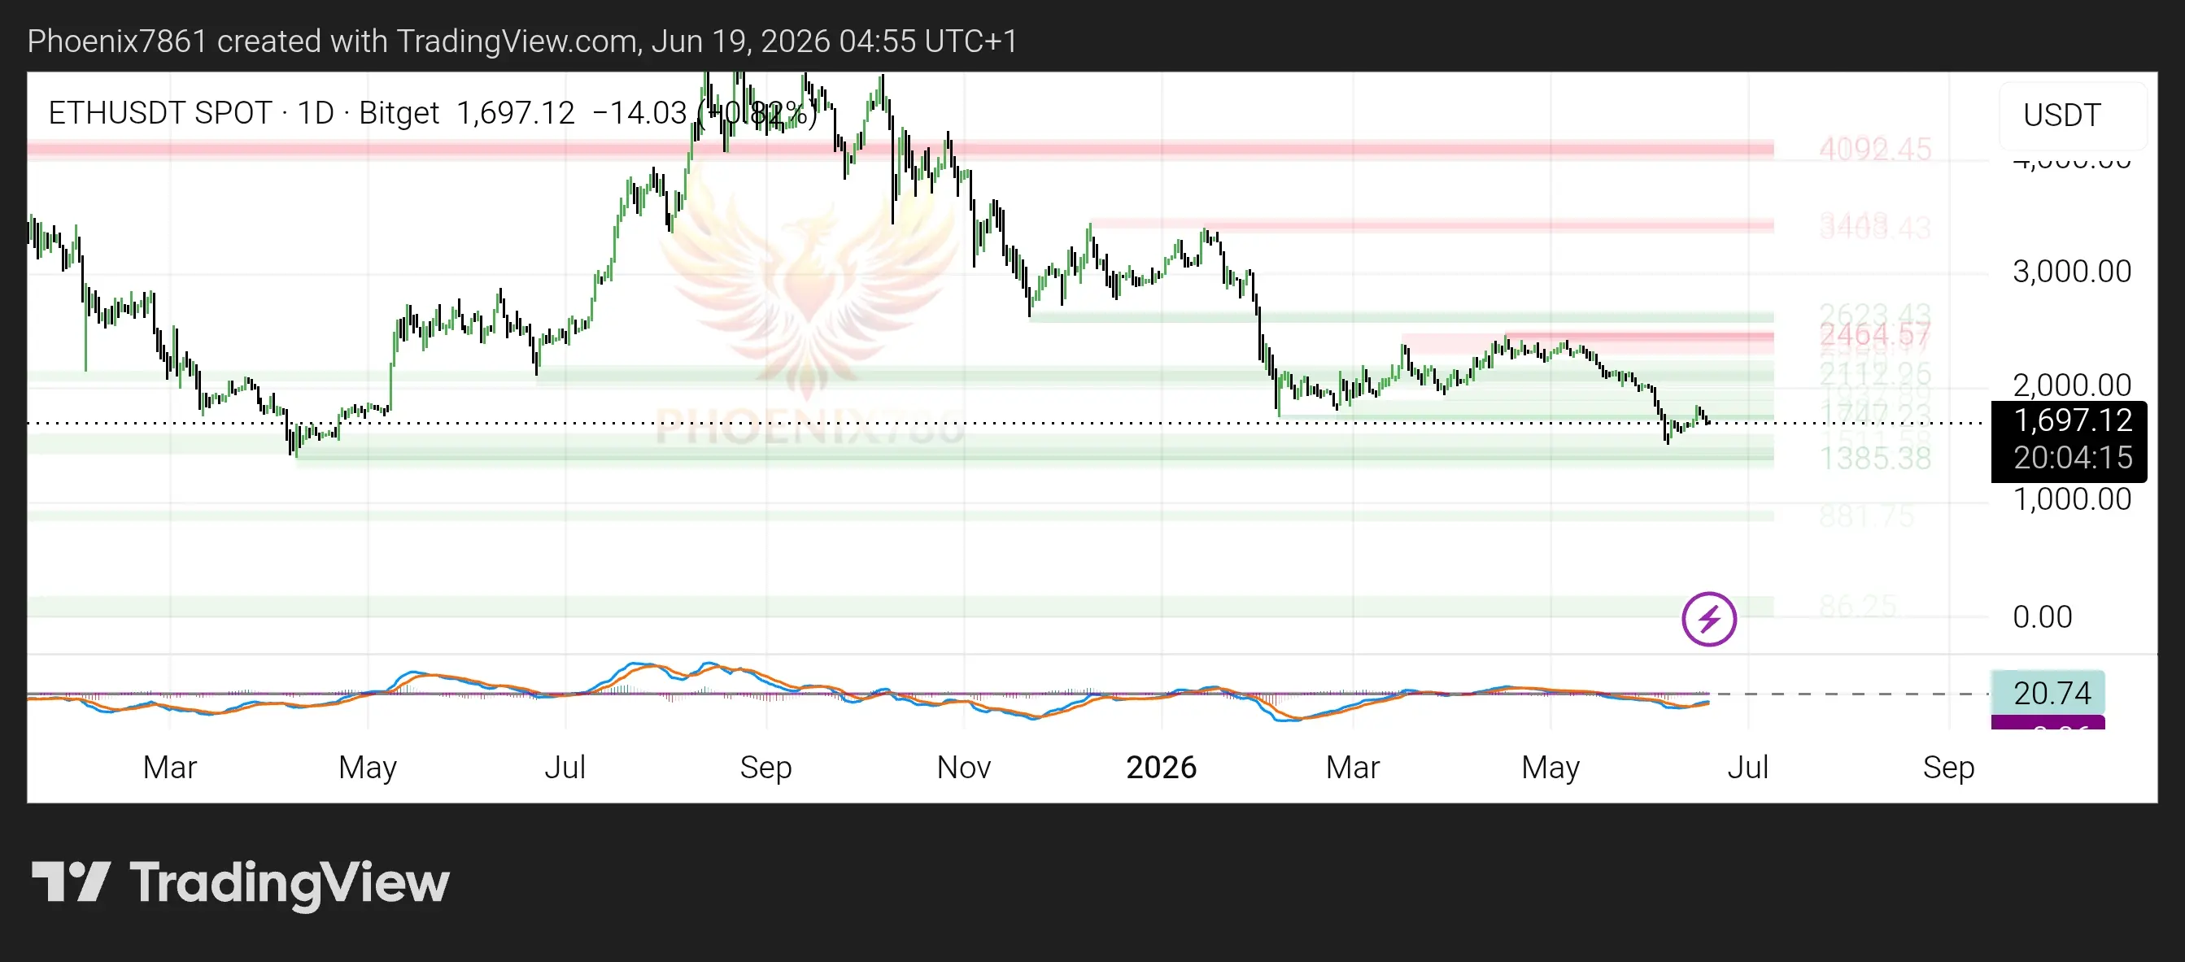The height and width of the screenshot is (962, 2185).
Task: Click the 3,000.00 price axis label
Action: point(2071,272)
